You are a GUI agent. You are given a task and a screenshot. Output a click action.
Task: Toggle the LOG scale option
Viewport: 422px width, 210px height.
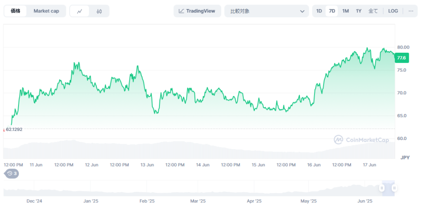click(393, 11)
